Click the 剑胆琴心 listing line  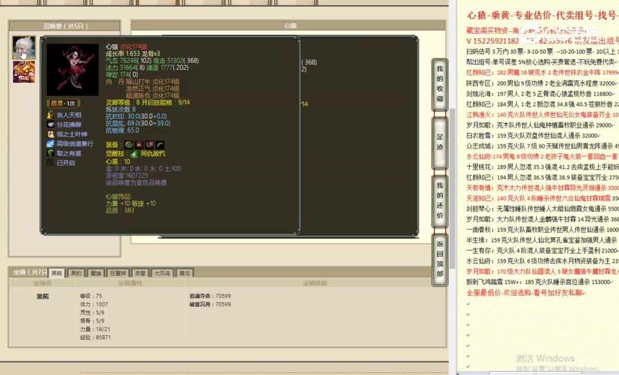[x=542, y=209]
